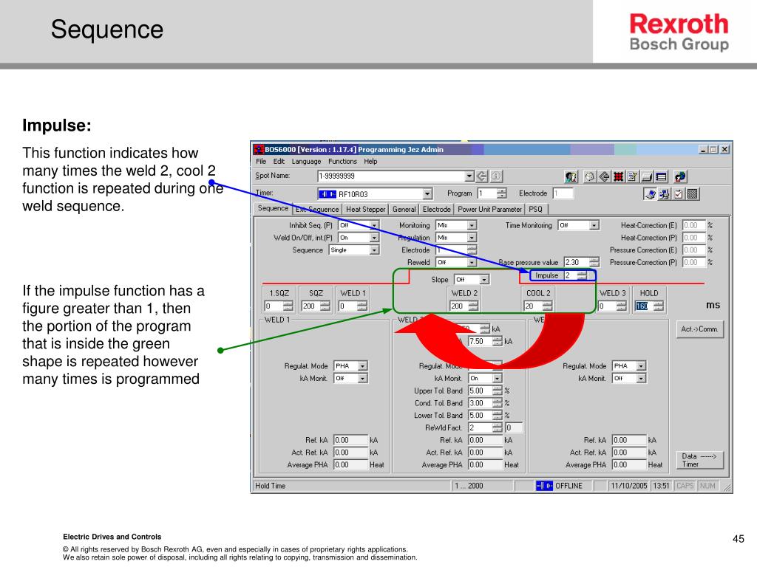Click Average PHA field in WELD 1 group

351,465
